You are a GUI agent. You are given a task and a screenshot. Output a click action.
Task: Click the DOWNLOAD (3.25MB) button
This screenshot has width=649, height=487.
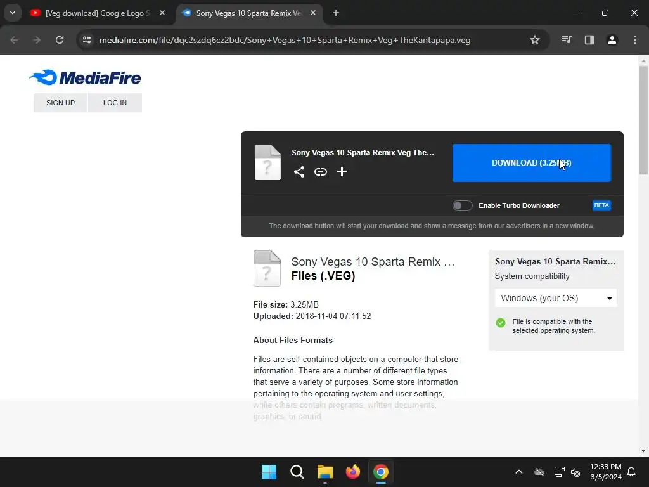(532, 163)
